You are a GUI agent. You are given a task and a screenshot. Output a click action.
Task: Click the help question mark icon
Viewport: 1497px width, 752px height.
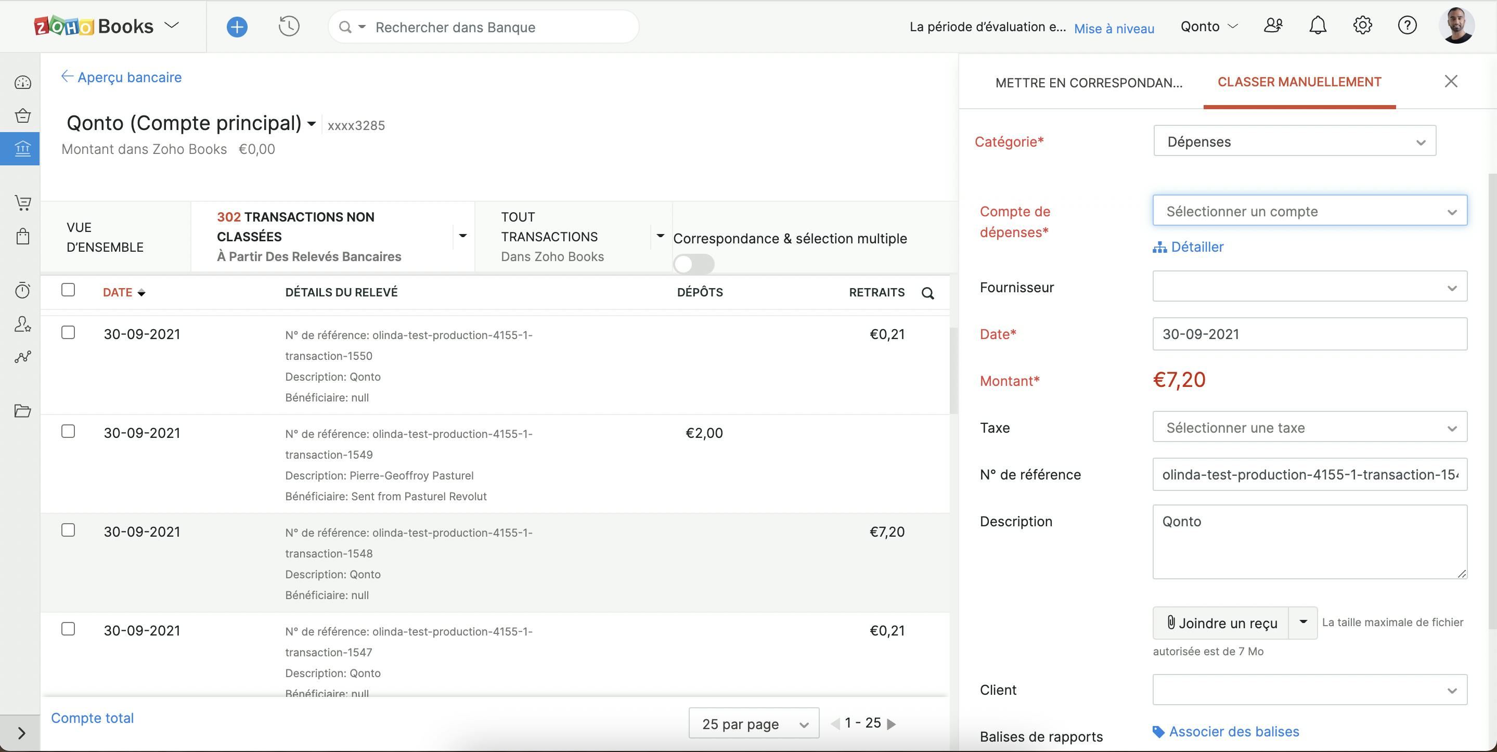pos(1407,25)
